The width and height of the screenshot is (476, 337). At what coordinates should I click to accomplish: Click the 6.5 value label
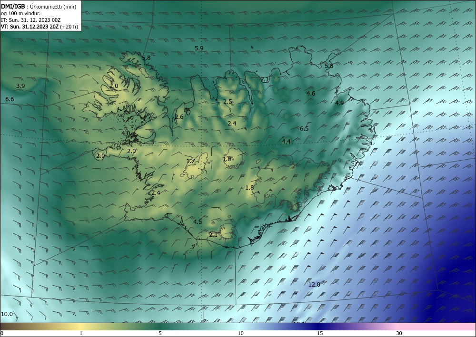point(304,129)
